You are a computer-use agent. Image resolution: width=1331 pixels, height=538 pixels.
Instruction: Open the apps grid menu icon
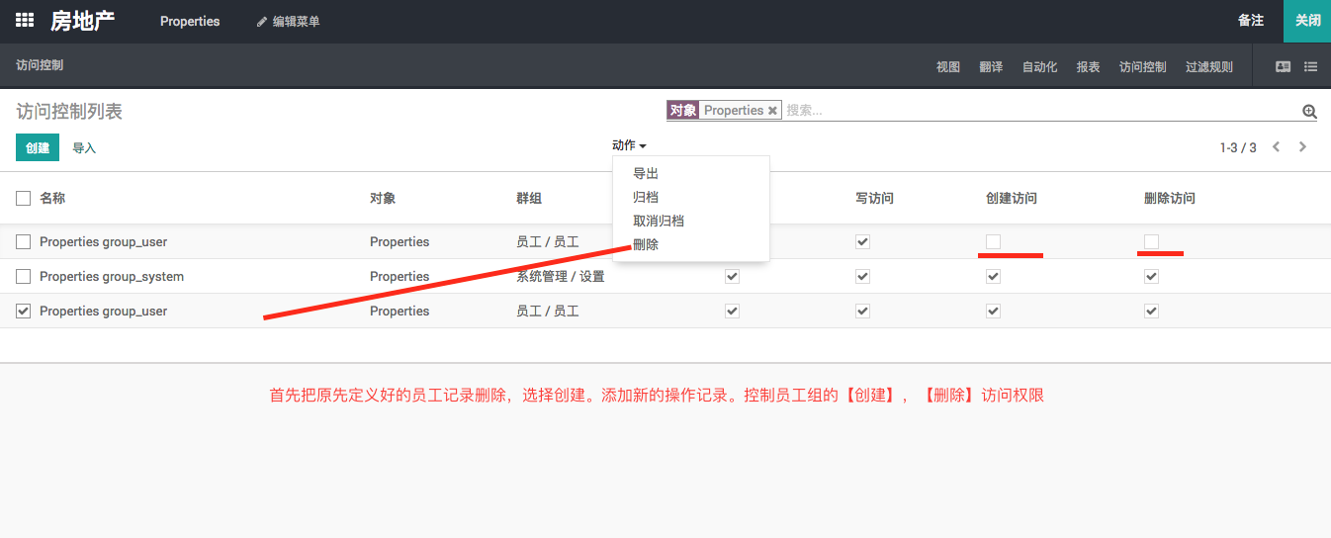25,21
